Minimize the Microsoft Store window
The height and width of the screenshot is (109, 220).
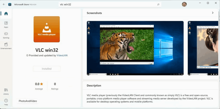[x=200, y=3]
